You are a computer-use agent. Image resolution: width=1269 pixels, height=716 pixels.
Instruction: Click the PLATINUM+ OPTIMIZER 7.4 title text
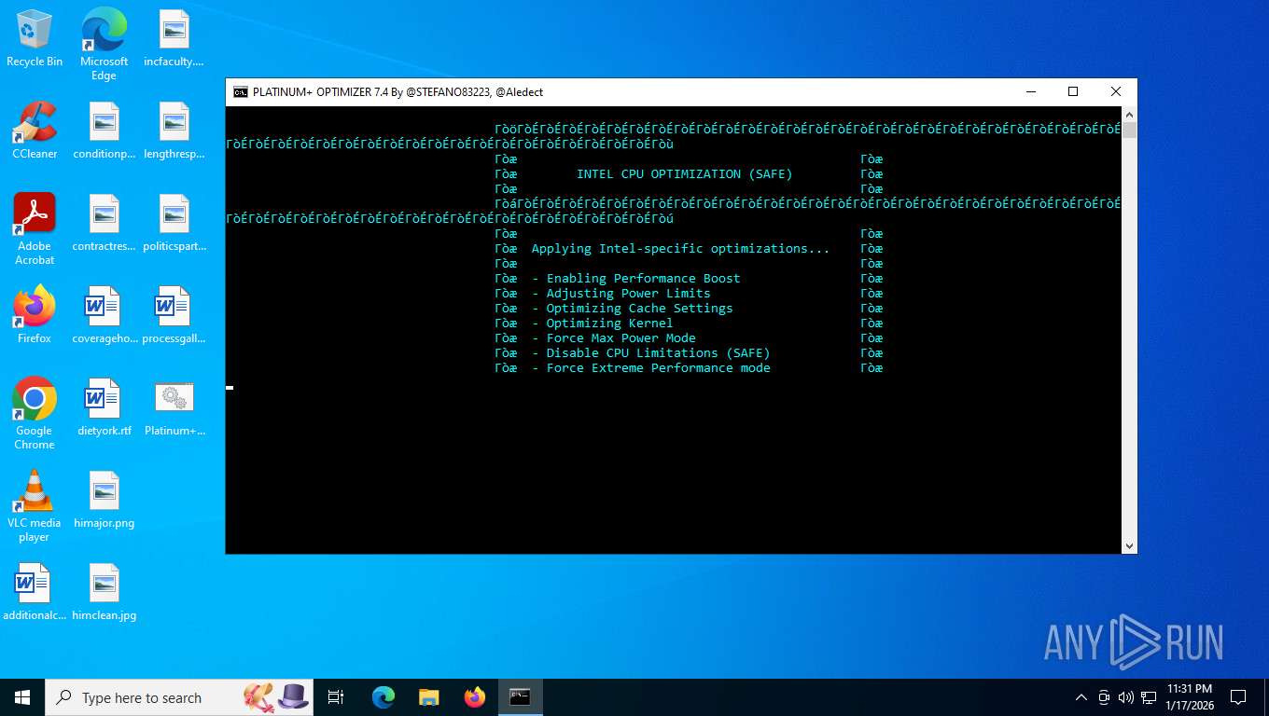pyautogui.click(x=397, y=92)
